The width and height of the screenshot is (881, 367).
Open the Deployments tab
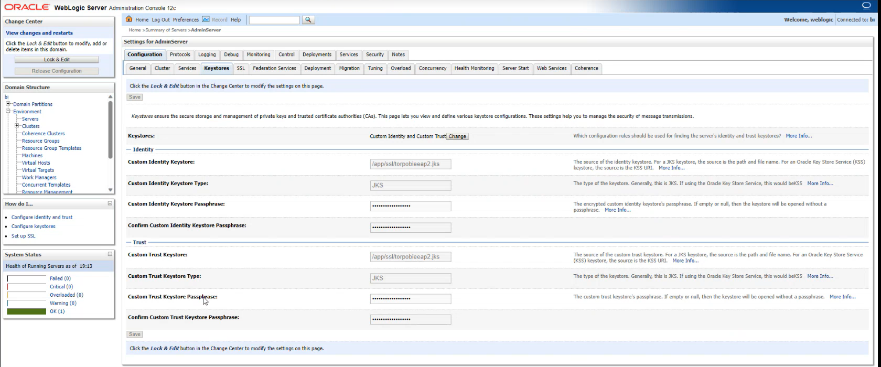point(317,55)
